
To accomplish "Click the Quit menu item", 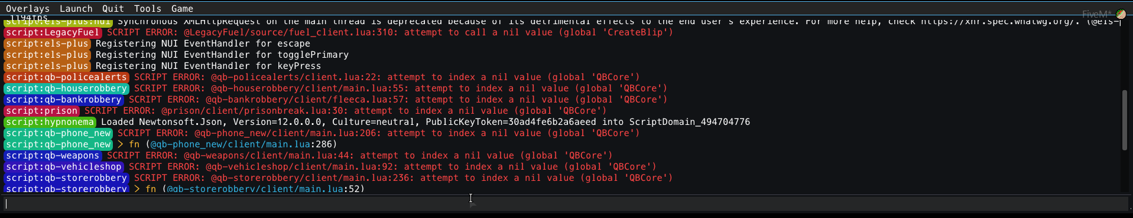I will tap(113, 9).
